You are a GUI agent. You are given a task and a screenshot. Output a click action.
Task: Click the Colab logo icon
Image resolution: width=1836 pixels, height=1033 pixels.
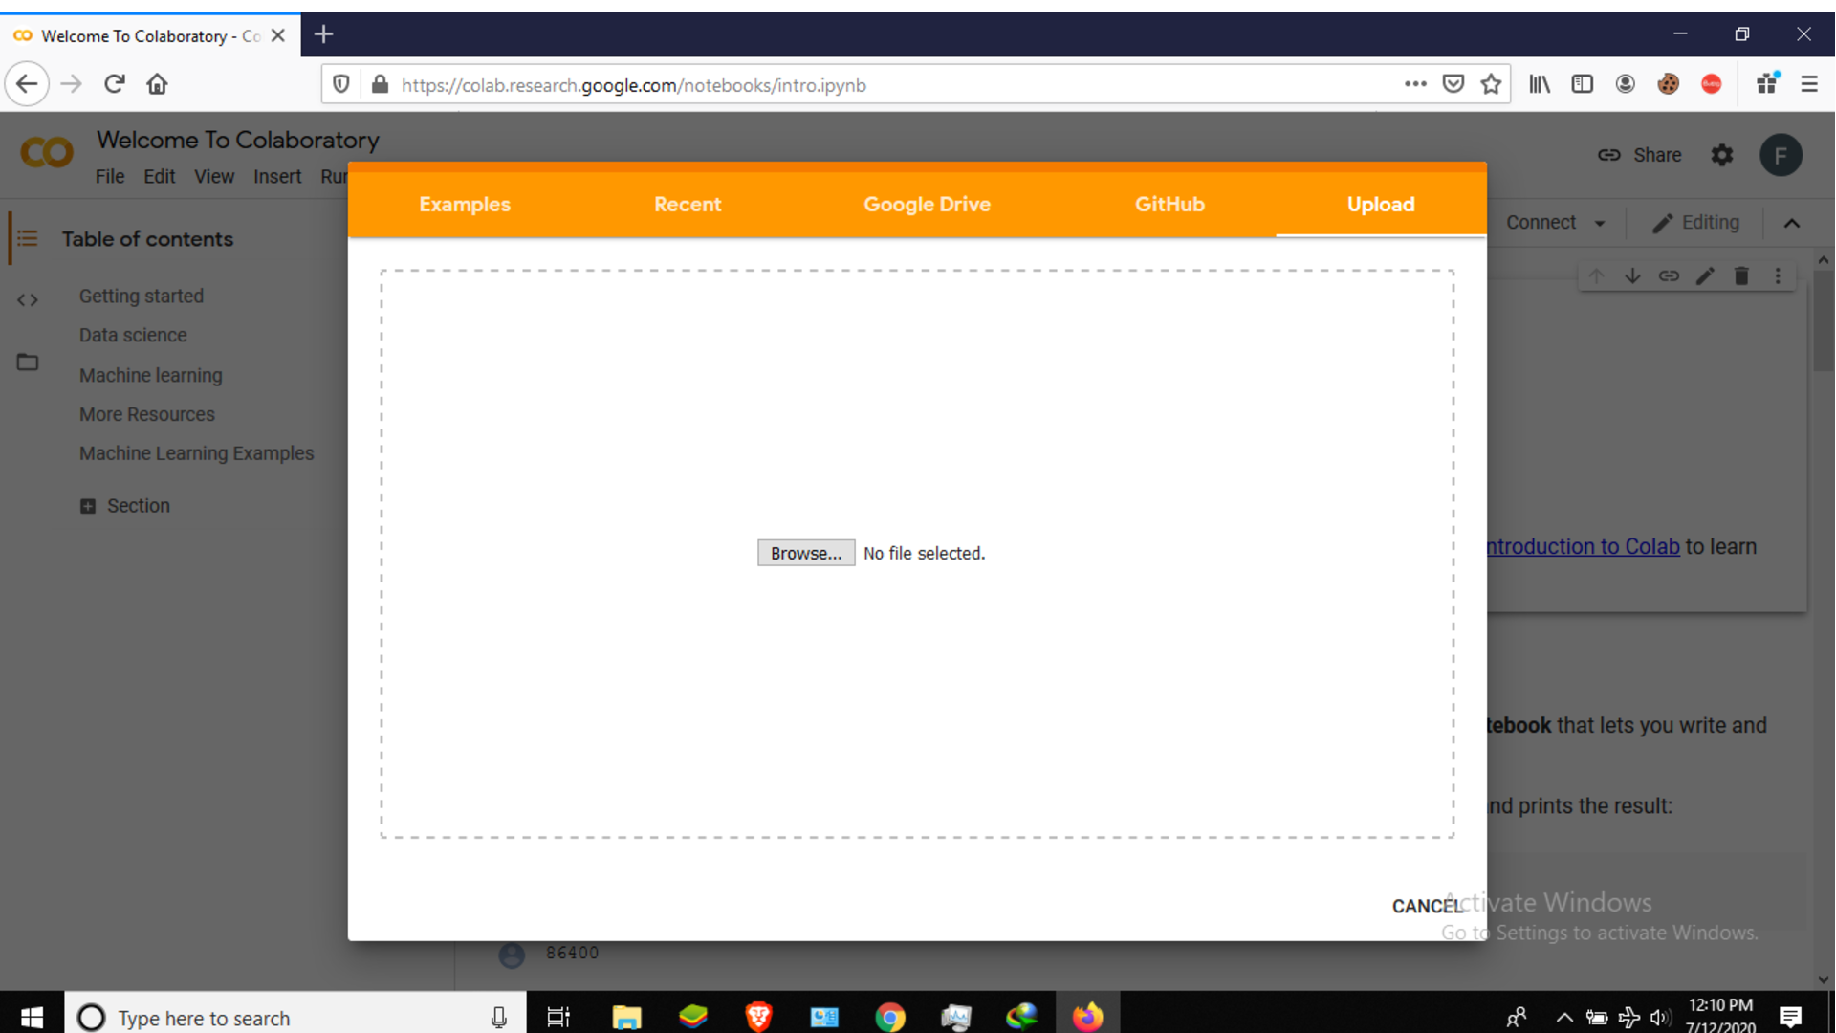(x=47, y=153)
